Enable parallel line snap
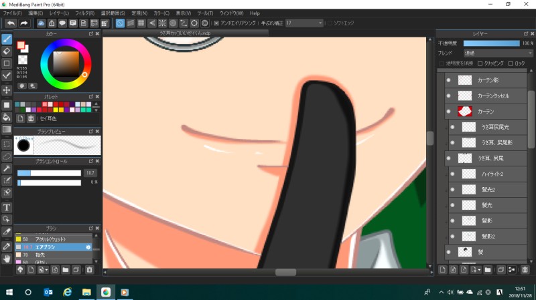536x300 pixels. tap(131, 23)
